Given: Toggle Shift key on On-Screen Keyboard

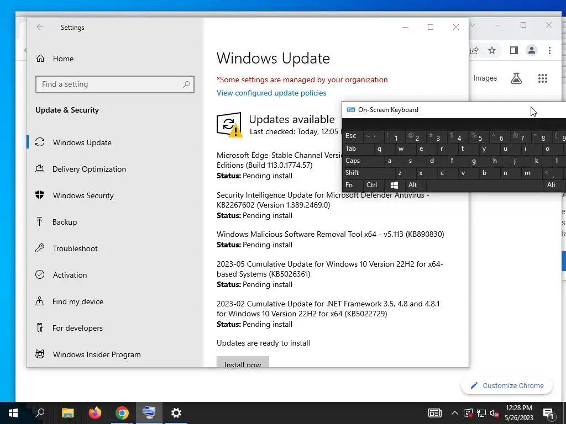Looking at the screenshot, I should tap(368, 173).
